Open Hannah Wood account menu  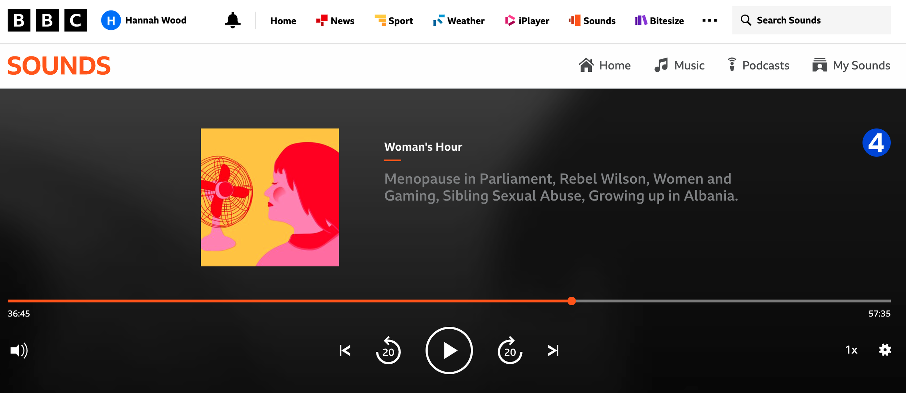point(144,20)
